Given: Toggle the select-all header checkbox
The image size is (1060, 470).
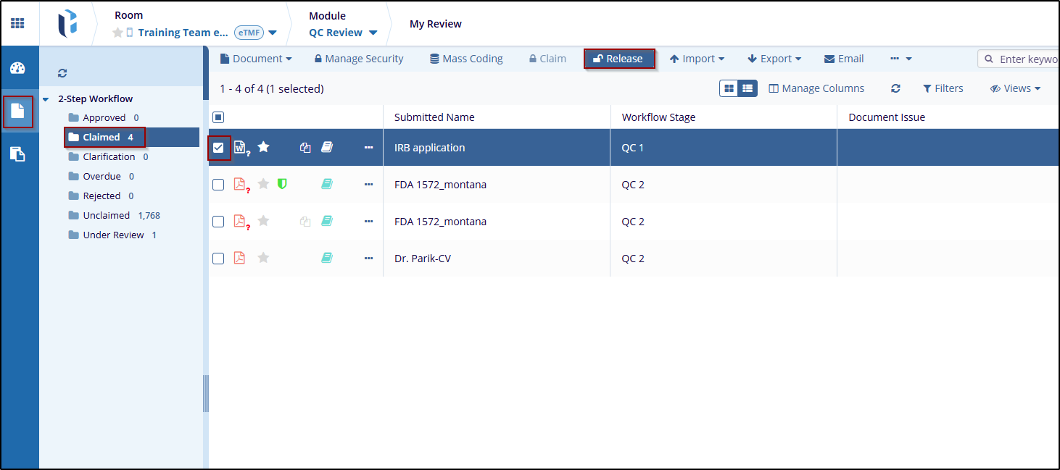Looking at the screenshot, I should pos(218,117).
